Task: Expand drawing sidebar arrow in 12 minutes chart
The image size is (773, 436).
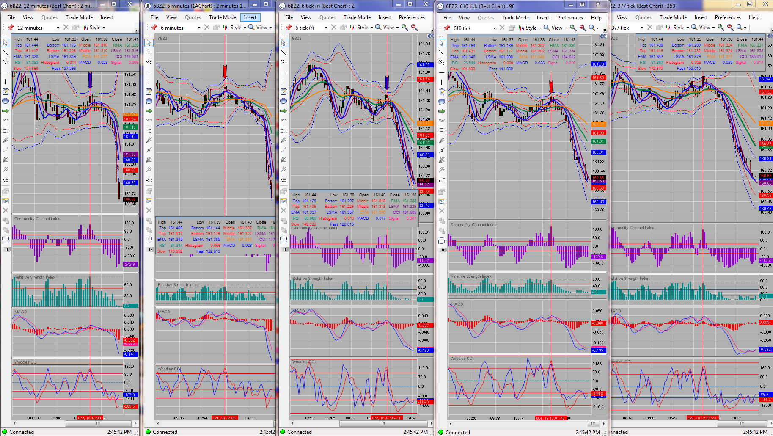Action: (x=7, y=250)
